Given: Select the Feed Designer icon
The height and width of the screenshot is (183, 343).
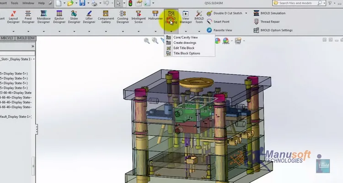Looking at the screenshot, I should coord(28,17).
